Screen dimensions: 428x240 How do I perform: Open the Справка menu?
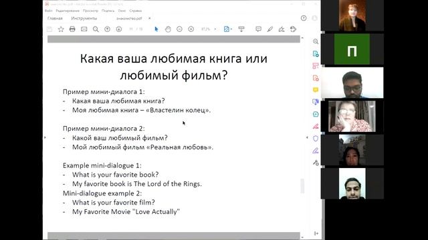tap(135, 11)
